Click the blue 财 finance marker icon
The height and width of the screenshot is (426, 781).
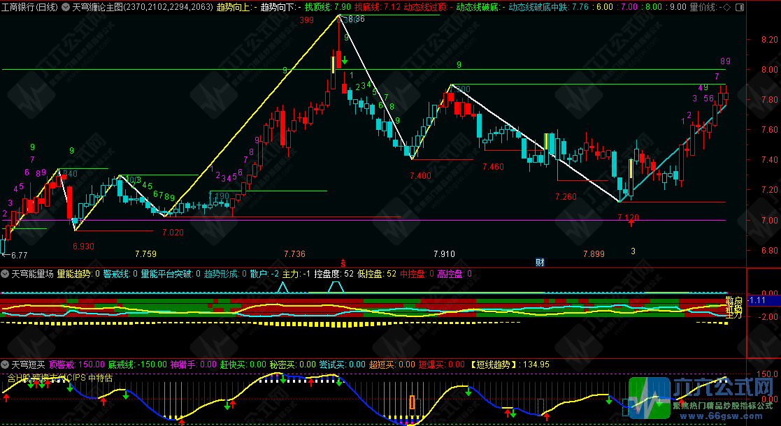point(540,263)
